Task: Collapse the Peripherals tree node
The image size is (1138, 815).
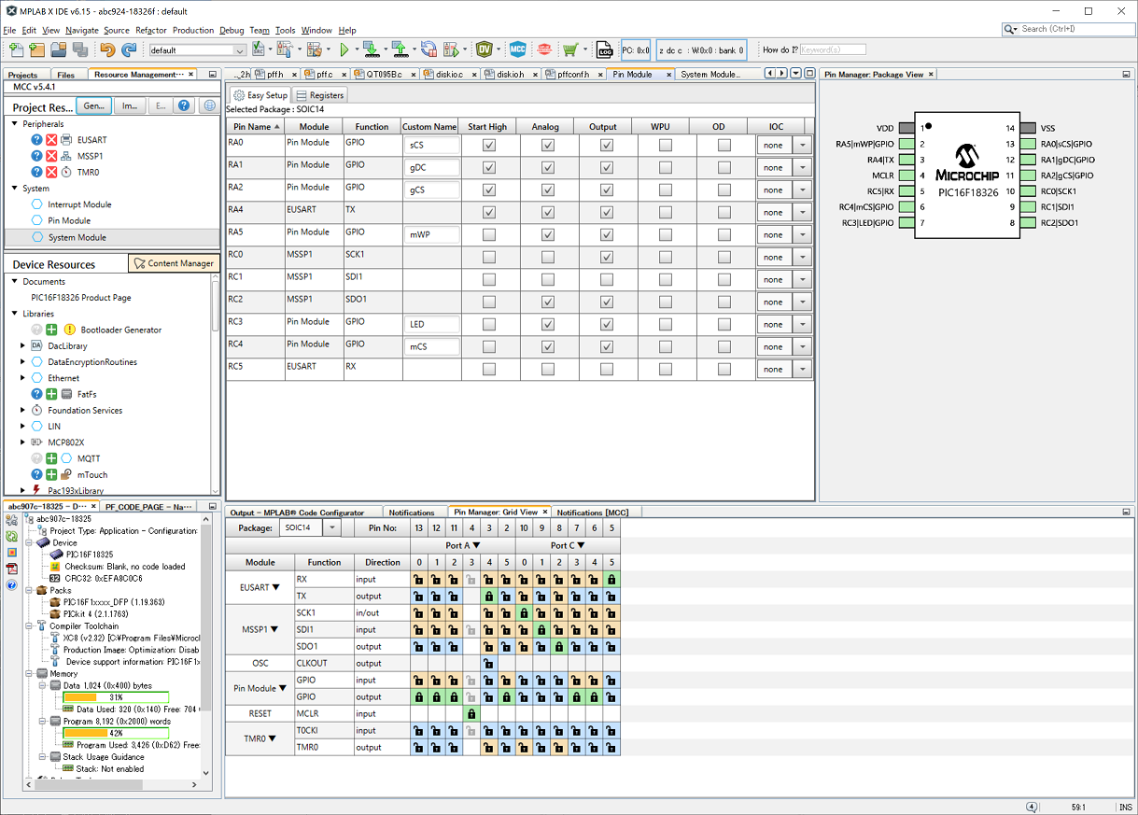Action: pos(15,123)
